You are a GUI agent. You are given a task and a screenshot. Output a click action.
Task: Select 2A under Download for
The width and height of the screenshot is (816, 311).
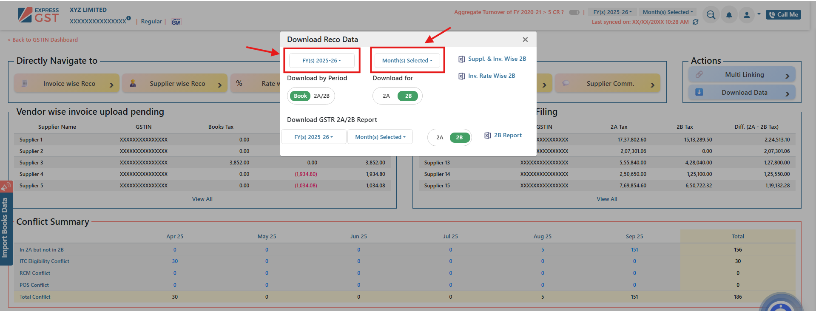pos(386,96)
